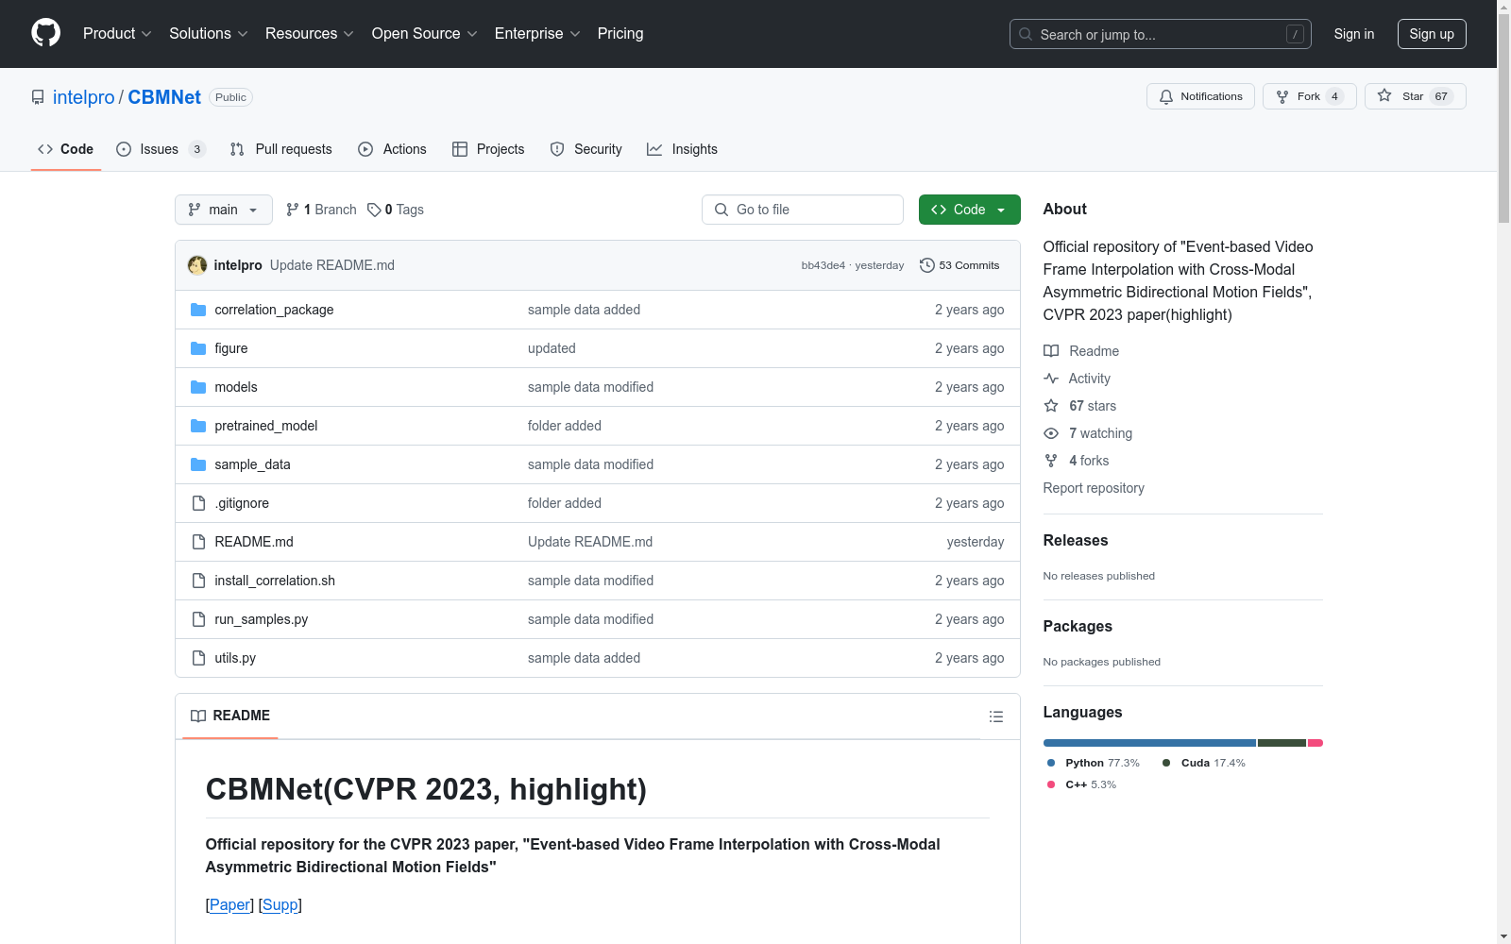Viewport: 1511px width, 944px height.
Task: Open the main branch selector dropdown
Action: (224, 210)
